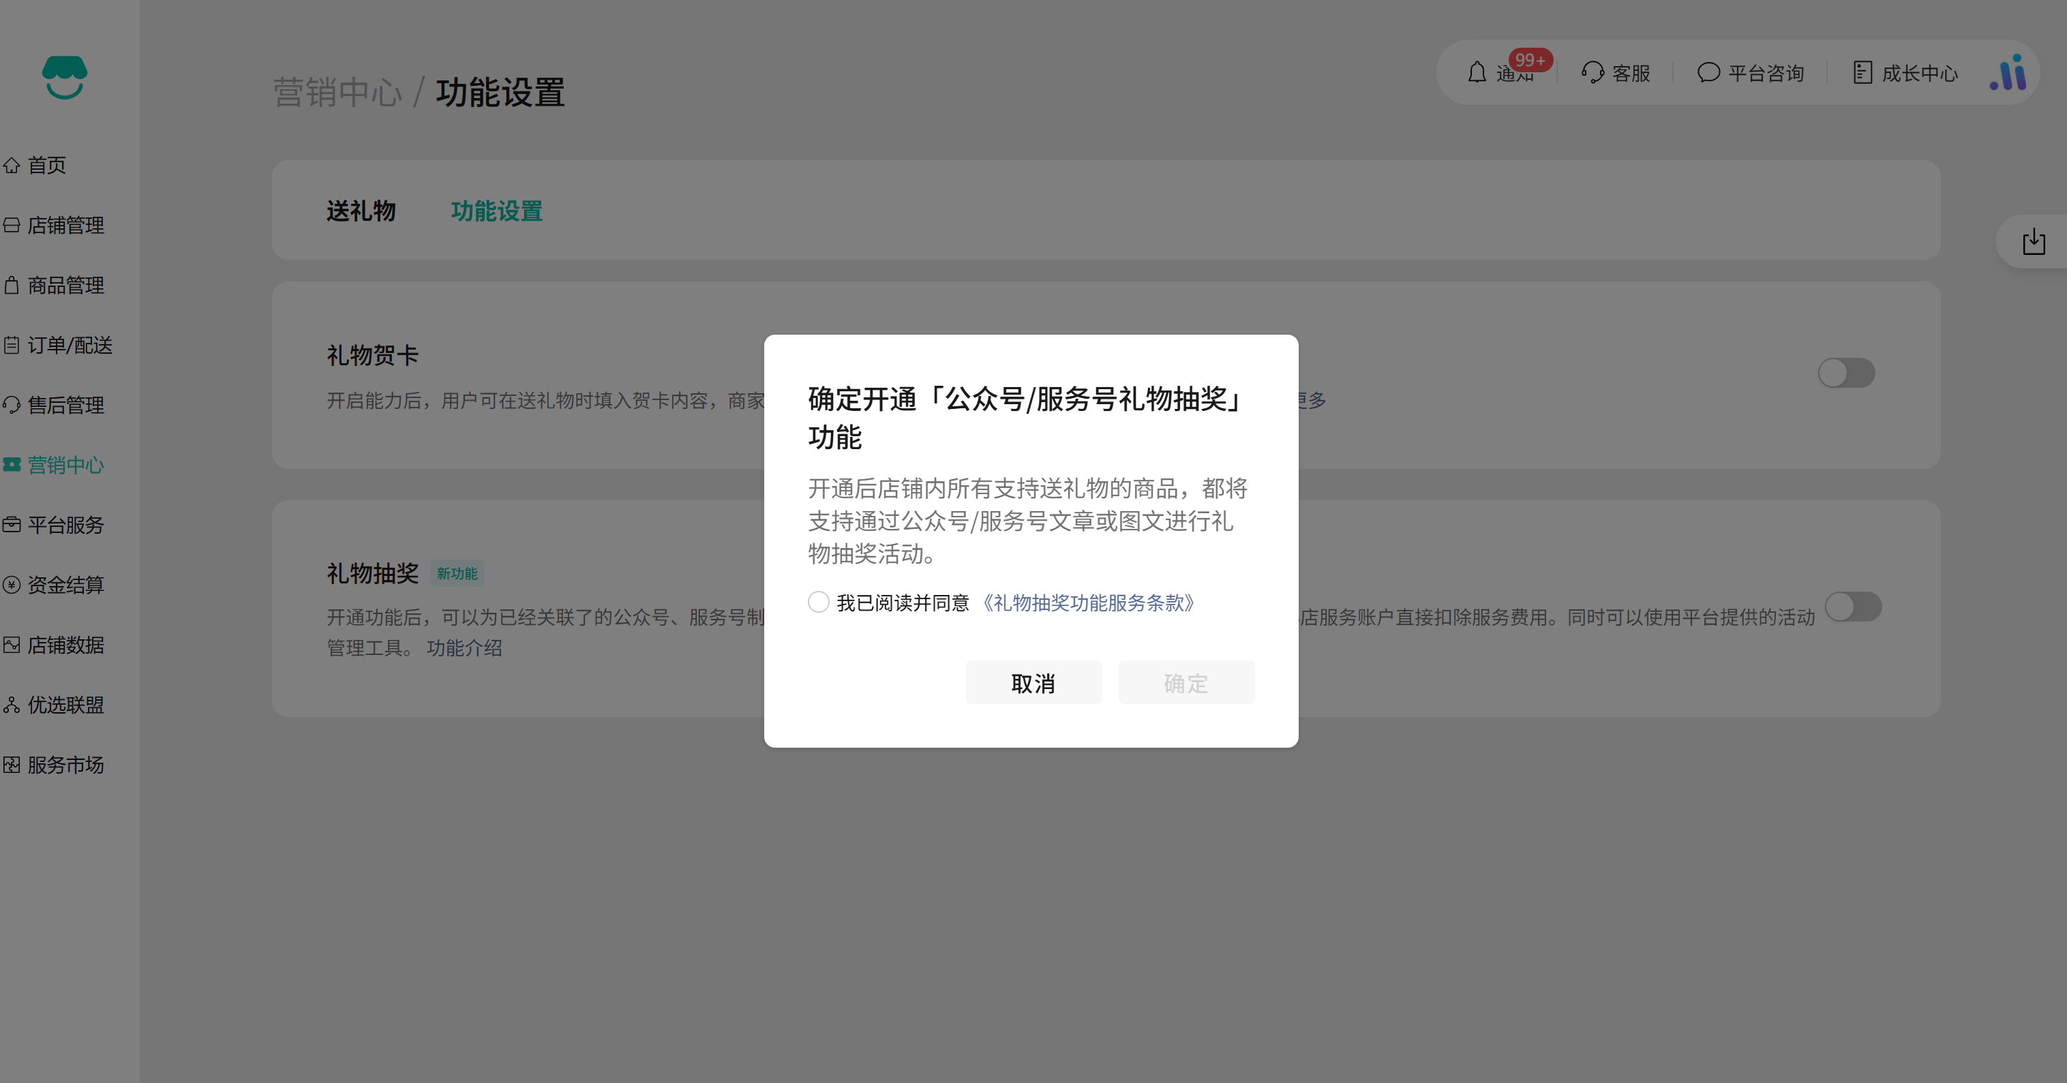Click the 取消 button in dialog
Viewport: 2067px width, 1083px height.
pyautogui.click(x=1033, y=683)
